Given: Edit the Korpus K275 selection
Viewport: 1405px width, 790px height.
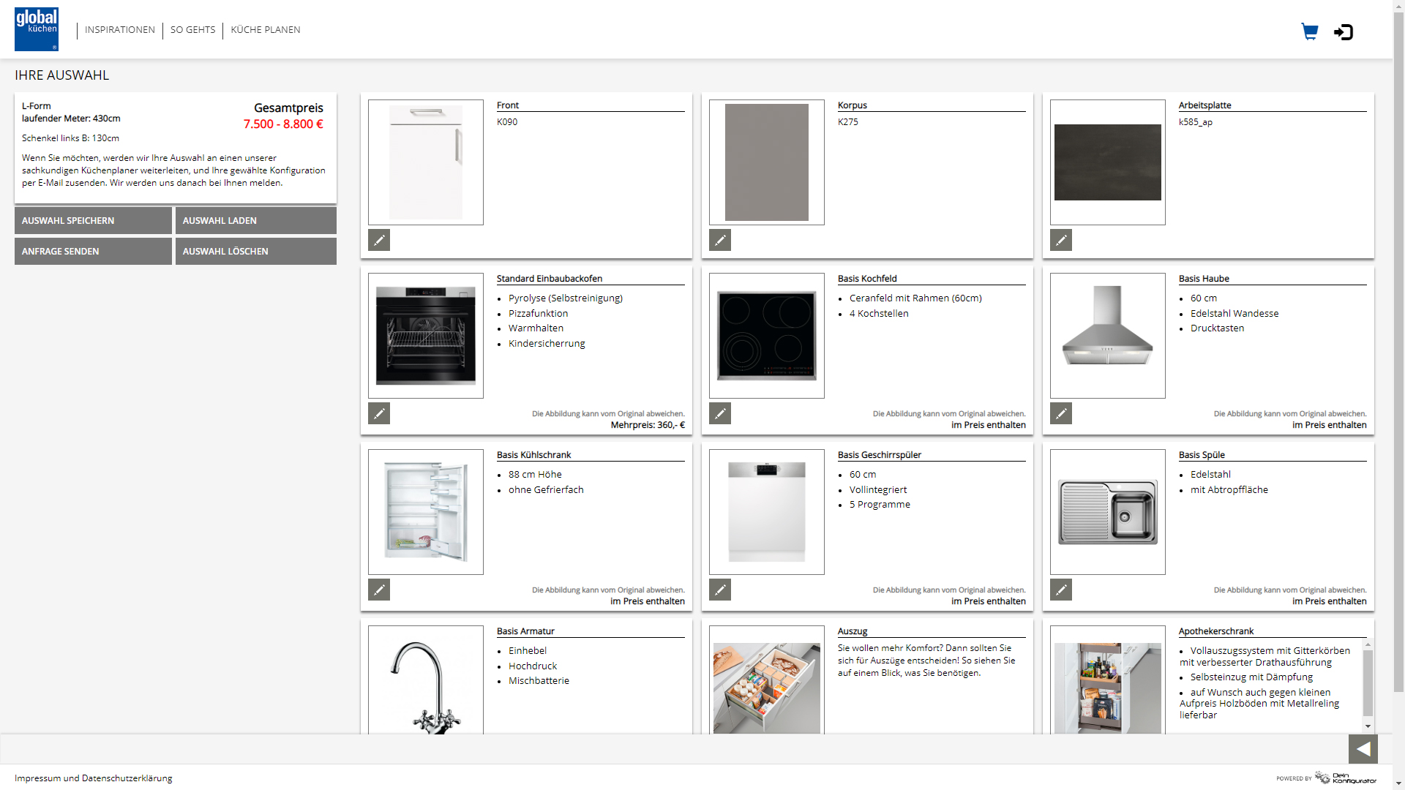Looking at the screenshot, I should [720, 240].
